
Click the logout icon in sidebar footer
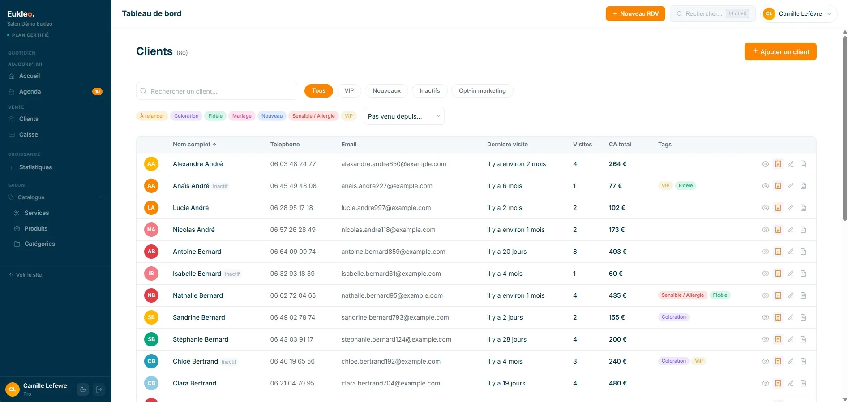[x=99, y=389]
